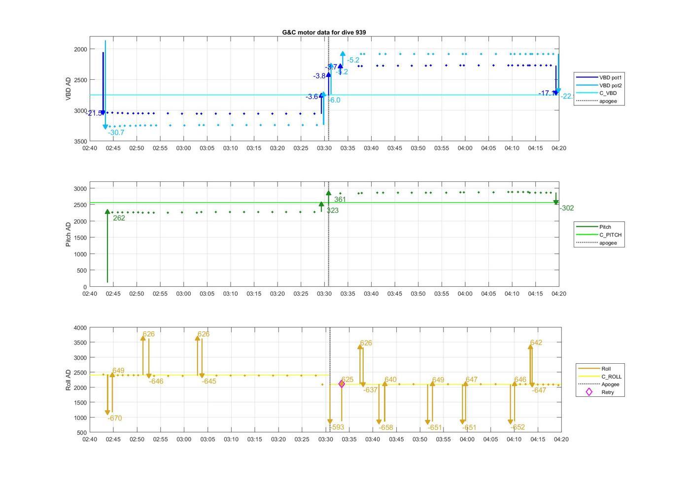The image size is (690, 486).
Task: Click the title 'G&C motor data for dive 939'
Action: click(324, 32)
